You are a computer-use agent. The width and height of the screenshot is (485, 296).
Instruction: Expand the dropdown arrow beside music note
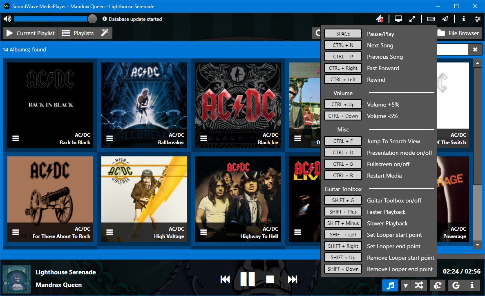tap(405, 285)
